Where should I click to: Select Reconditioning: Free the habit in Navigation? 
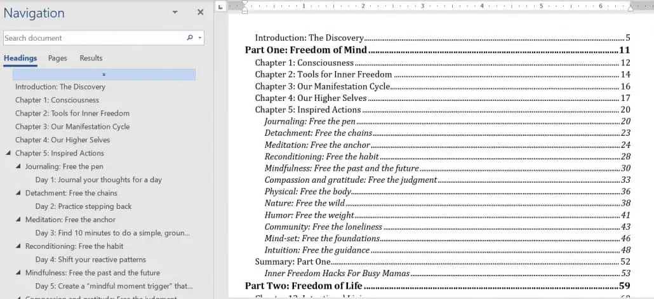tap(74, 246)
